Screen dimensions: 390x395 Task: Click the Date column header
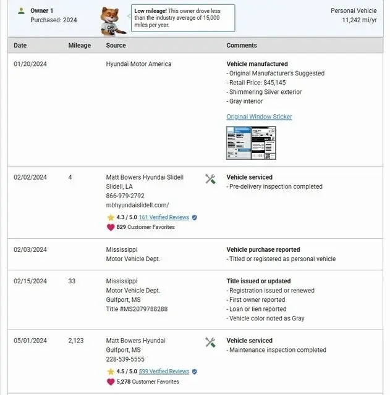(x=20, y=46)
